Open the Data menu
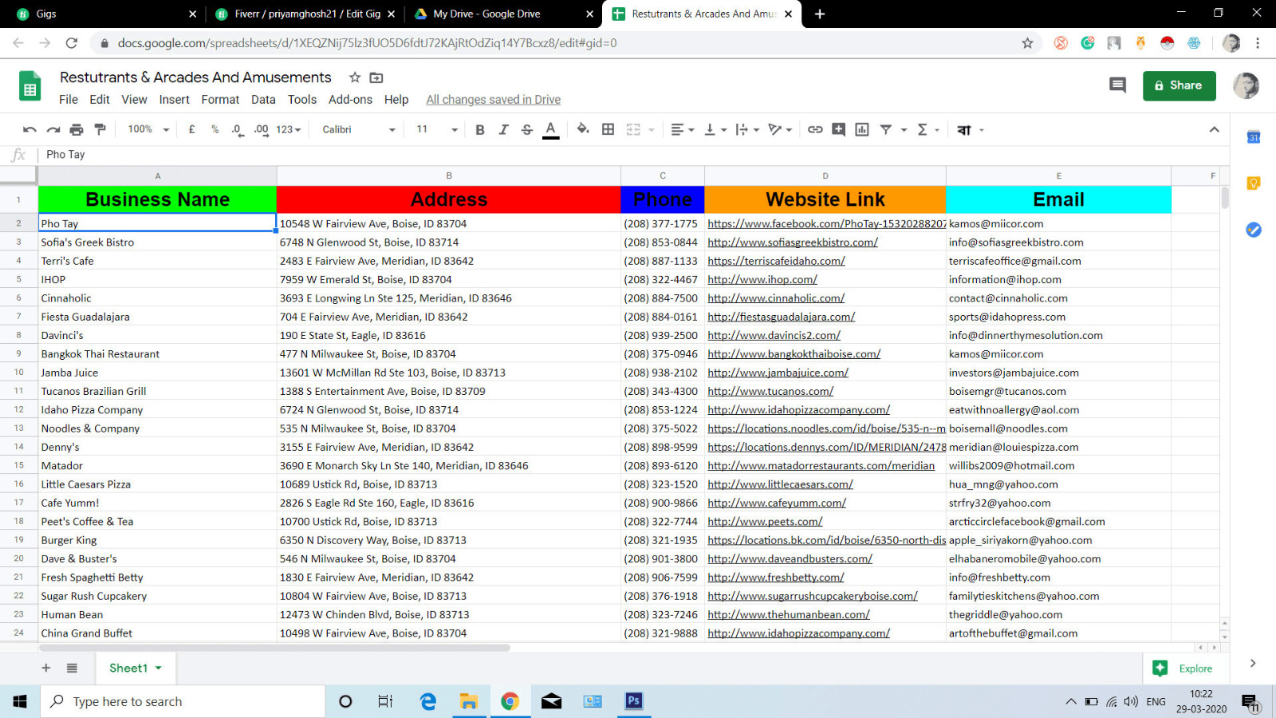This screenshot has width=1276, height=718. 263,100
